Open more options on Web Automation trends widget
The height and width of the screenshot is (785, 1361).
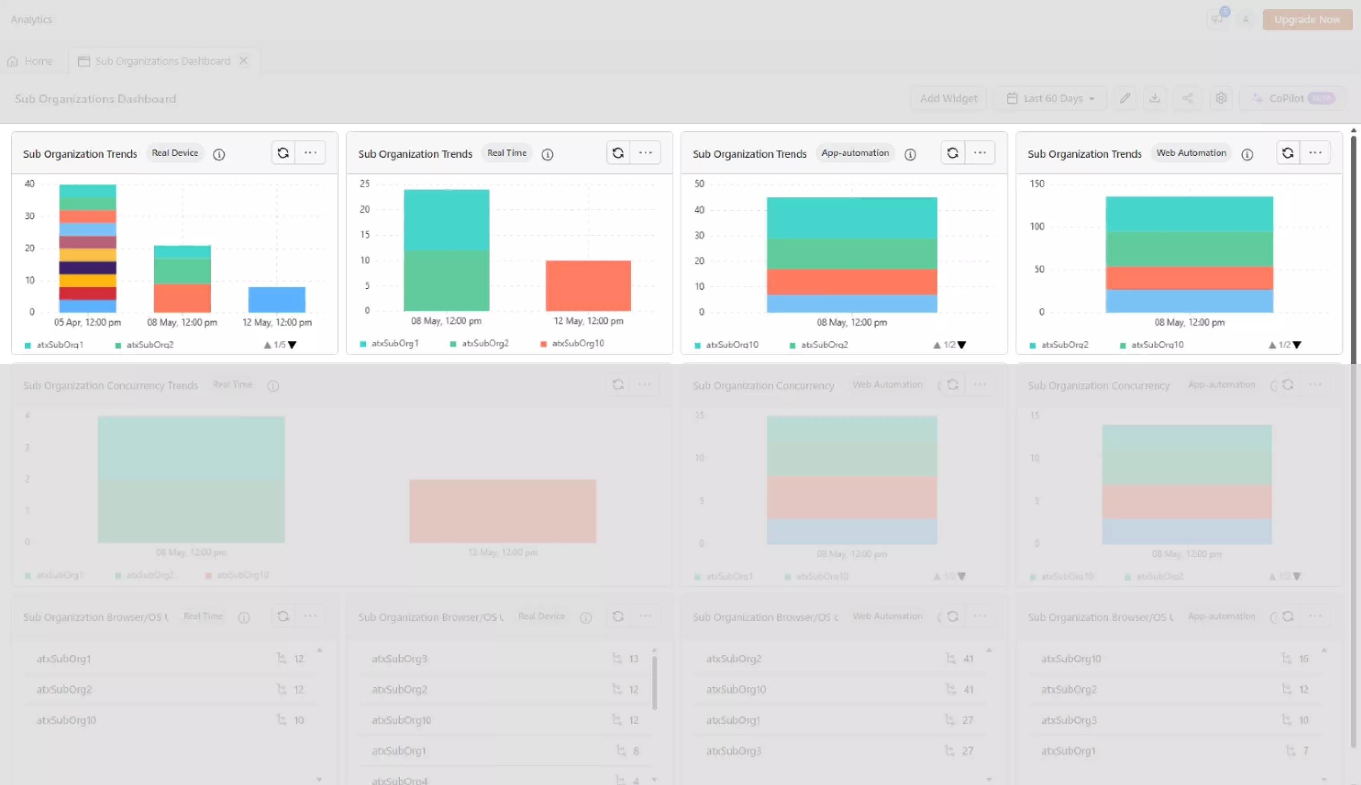coord(1315,153)
